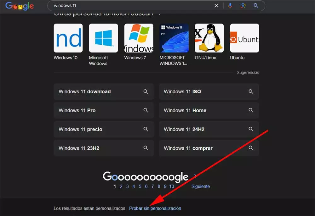The height and width of the screenshot is (216, 315).
Task: Open the GNU/Linux penguin thumbnail
Action: [209, 38]
